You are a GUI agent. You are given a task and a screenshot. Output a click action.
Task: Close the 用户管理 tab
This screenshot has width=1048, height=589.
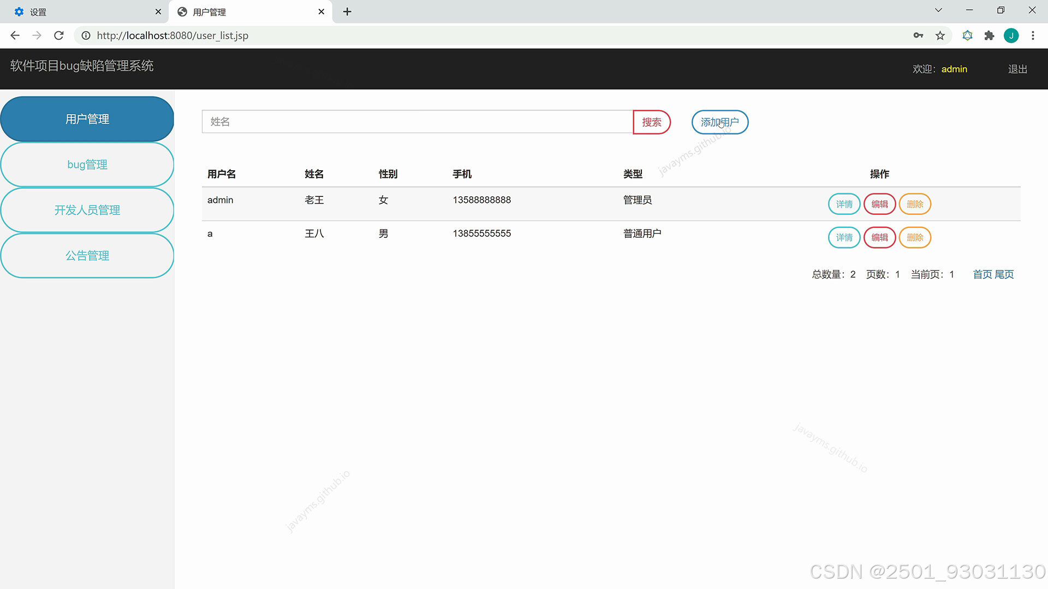(321, 11)
